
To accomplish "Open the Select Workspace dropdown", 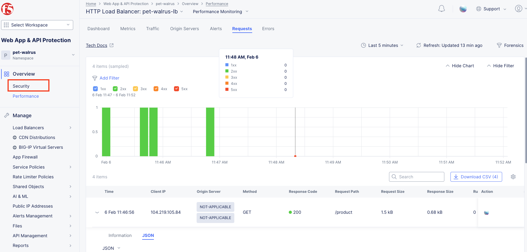I will [37, 25].
